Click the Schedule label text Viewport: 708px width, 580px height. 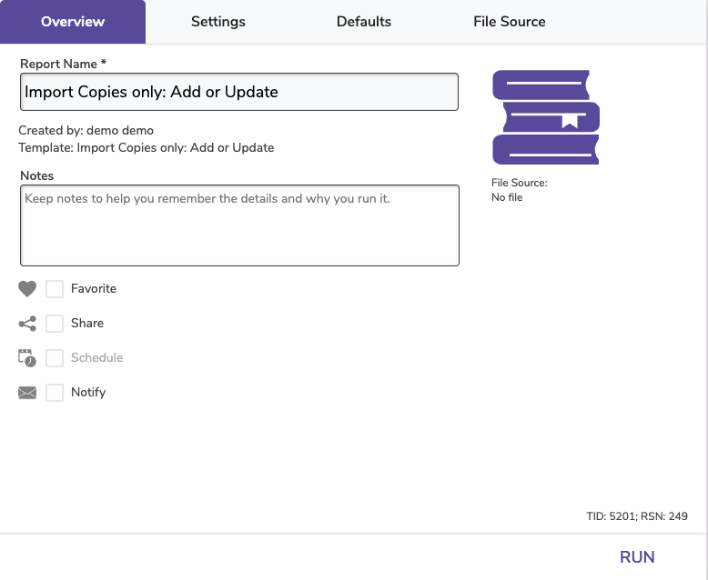(x=97, y=358)
